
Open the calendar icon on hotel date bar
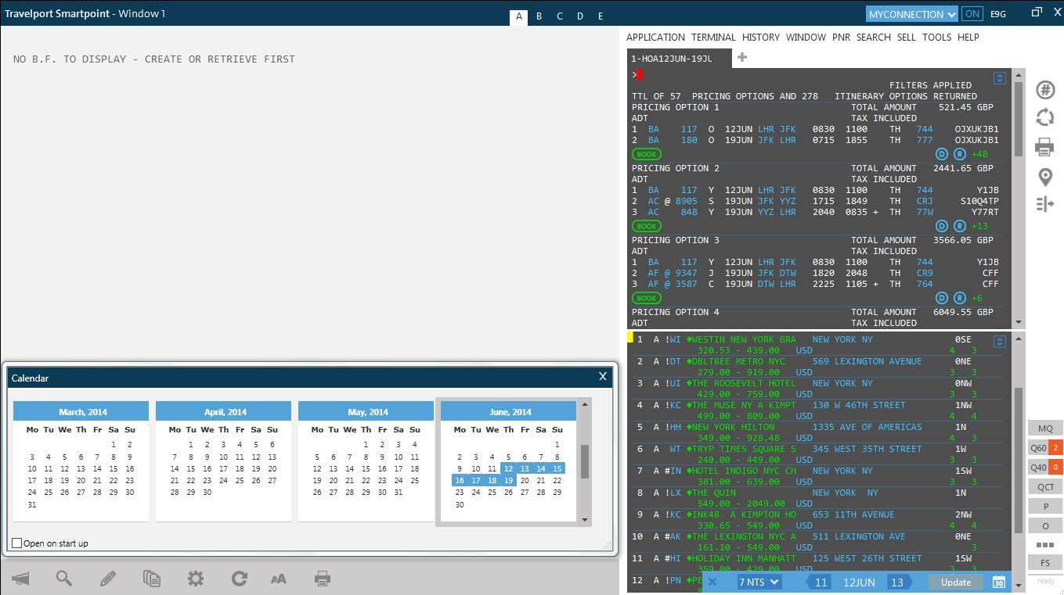coord(998,582)
